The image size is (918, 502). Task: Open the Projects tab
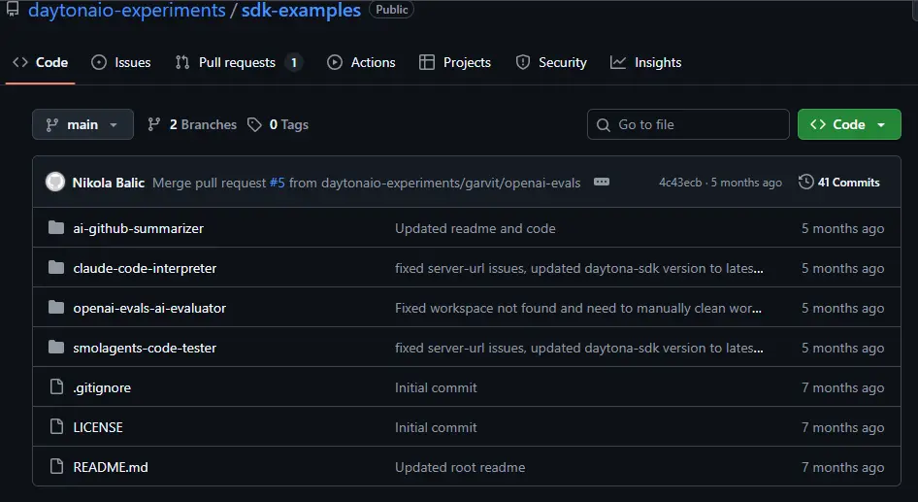pyautogui.click(x=455, y=62)
